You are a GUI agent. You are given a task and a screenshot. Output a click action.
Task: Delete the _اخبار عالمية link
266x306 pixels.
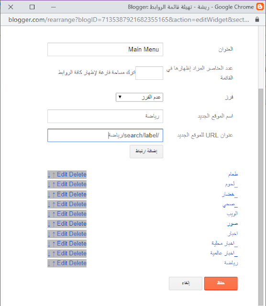click(78, 253)
